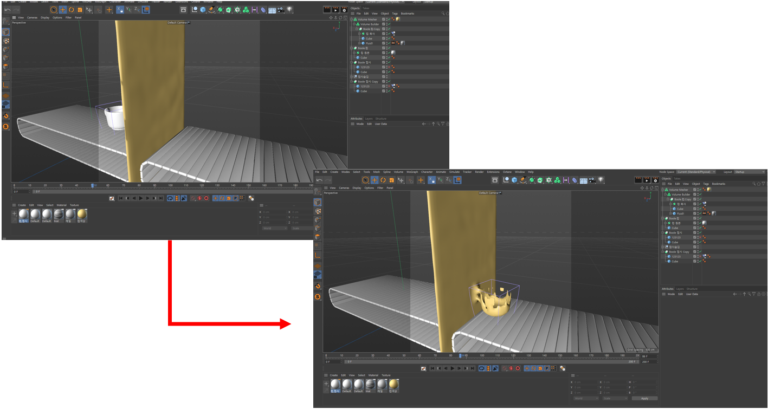768x409 pixels.
Task: Collapse Volume Mesher tree node, lower-right screenshot
Action: click(662, 190)
